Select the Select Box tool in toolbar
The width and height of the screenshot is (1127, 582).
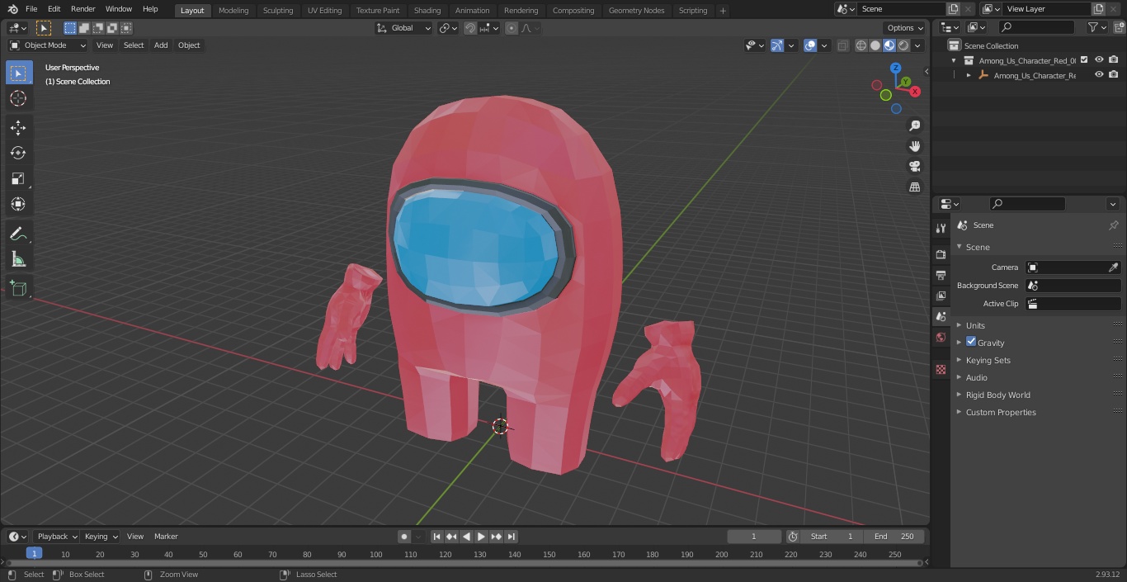pos(18,73)
